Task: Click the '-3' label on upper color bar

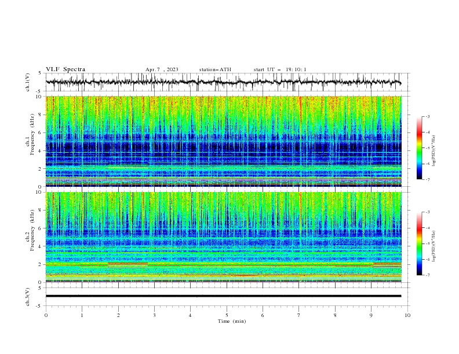Action: tap(427, 116)
